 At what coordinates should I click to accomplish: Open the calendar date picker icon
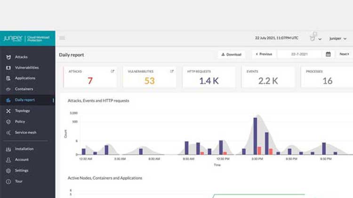point(328,54)
